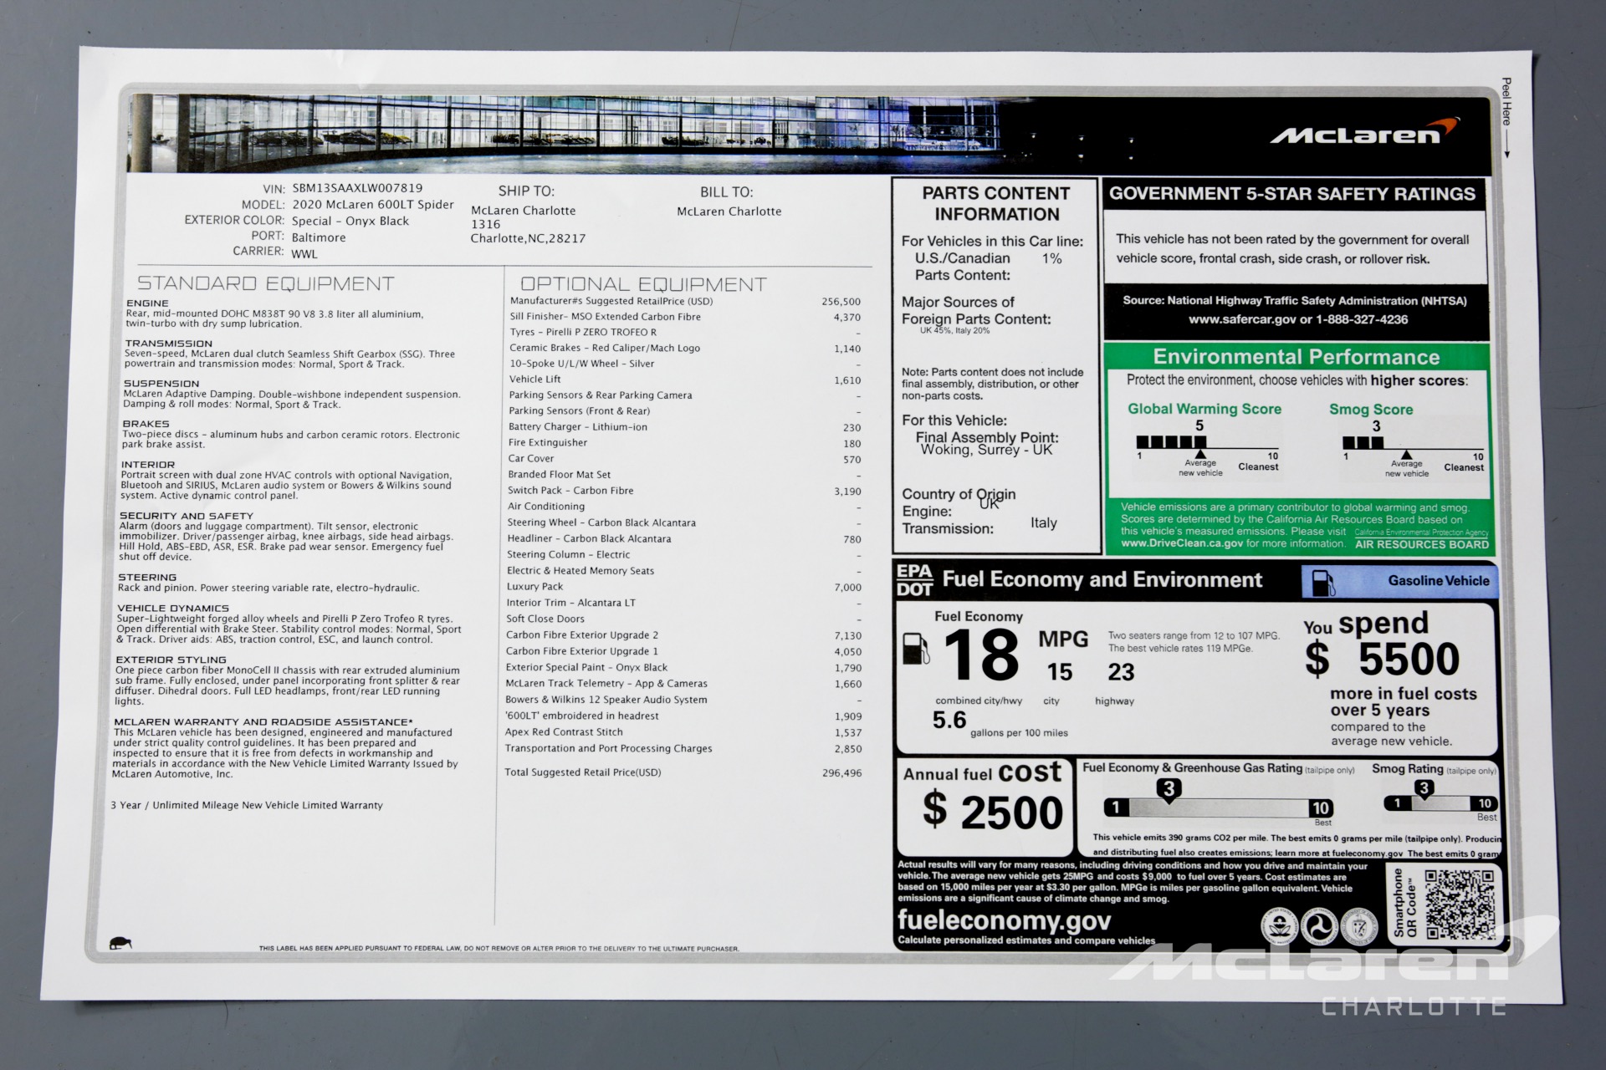
Task: Click the Global Warming Score block scale
Action: [x=1206, y=442]
